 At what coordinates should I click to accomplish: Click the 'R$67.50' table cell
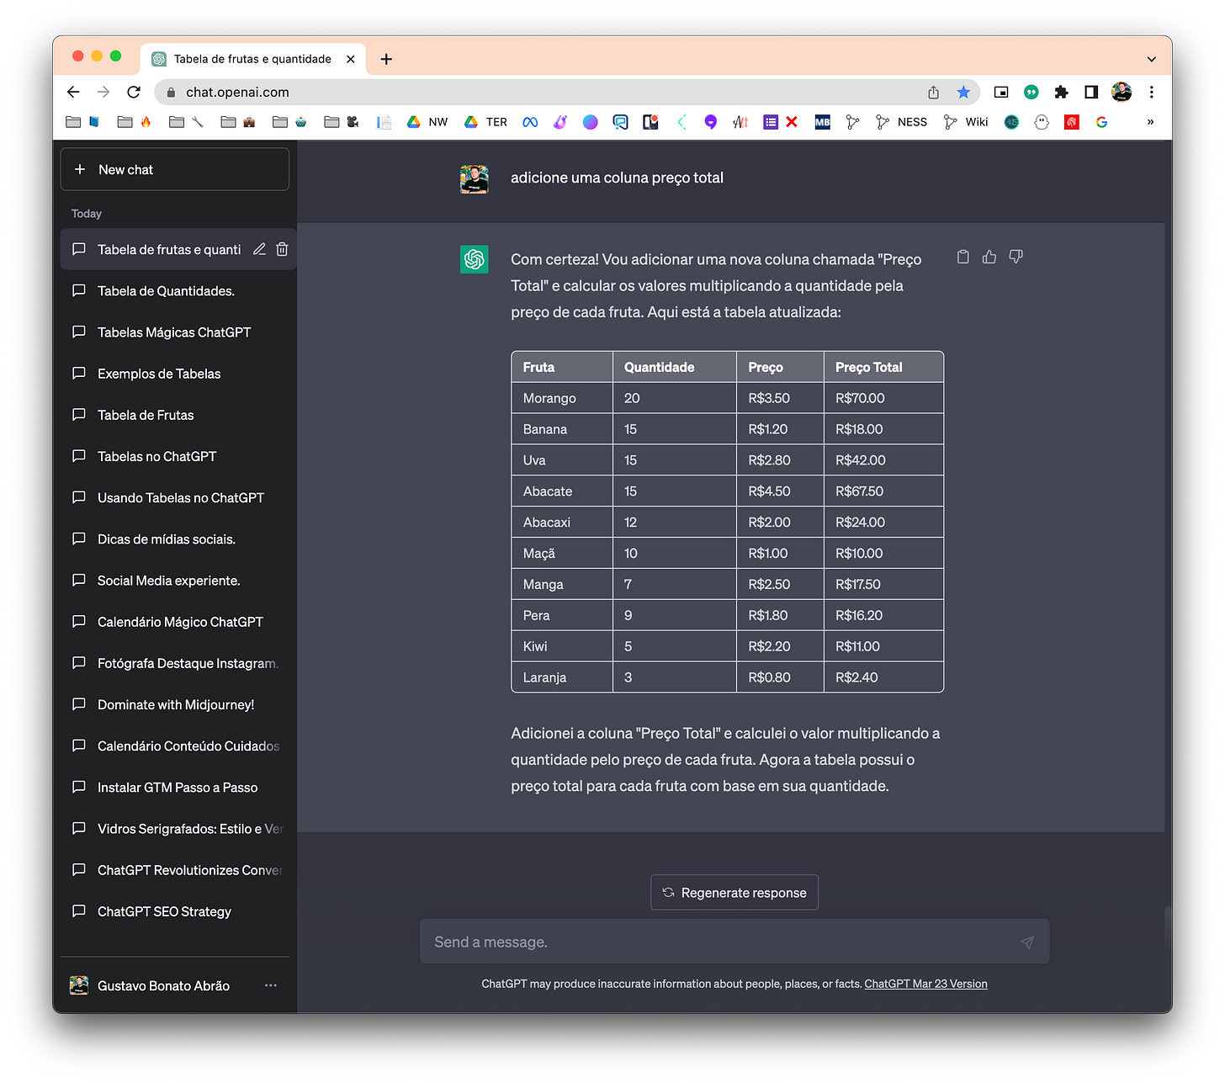click(883, 491)
